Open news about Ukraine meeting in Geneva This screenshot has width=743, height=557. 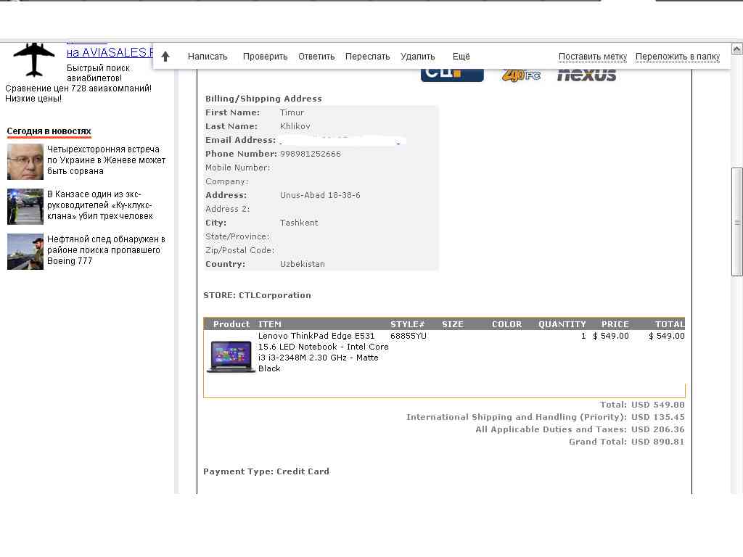click(x=106, y=160)
